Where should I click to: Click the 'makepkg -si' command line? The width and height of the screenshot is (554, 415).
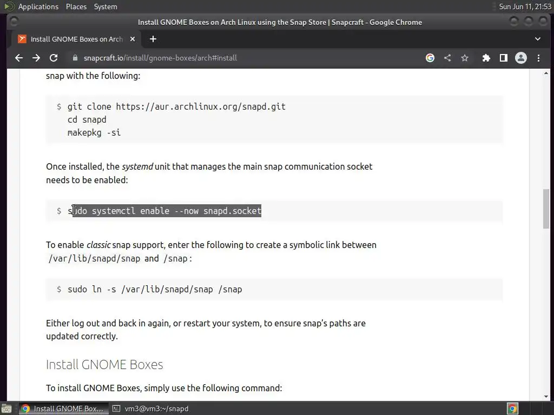pyautogui.click(x=94, y=133)
